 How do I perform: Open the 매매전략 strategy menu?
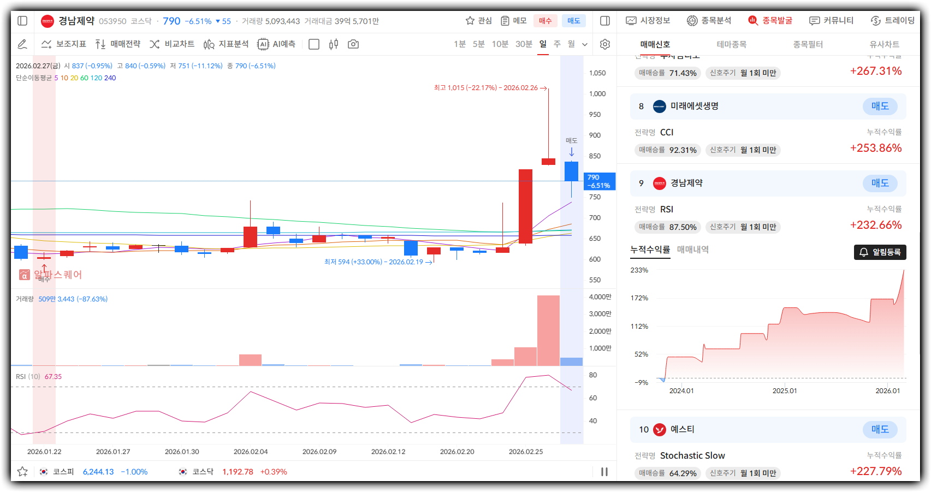click(118, 44)
